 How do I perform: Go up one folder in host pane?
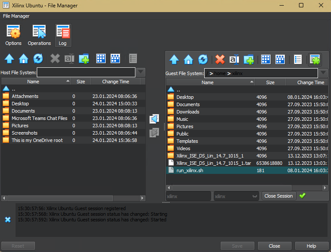9,59
